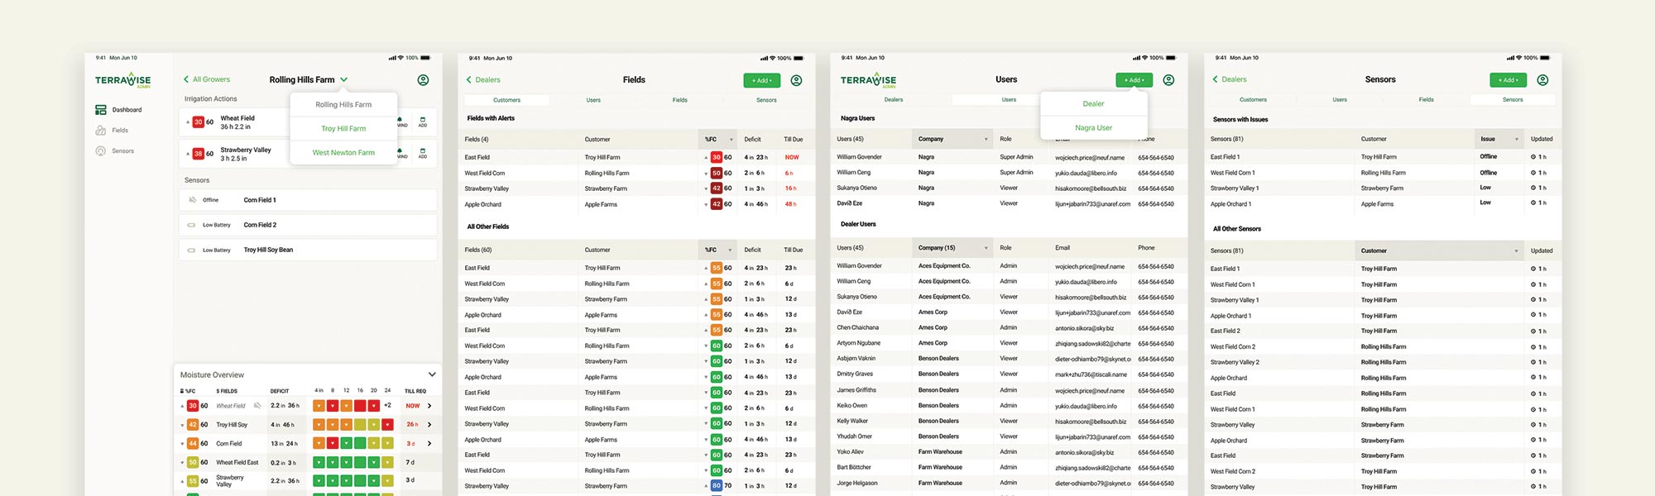1655x496 pixels.
Task: Switch to Sensors tab on the Fields screen
Action: coord(766,100)
